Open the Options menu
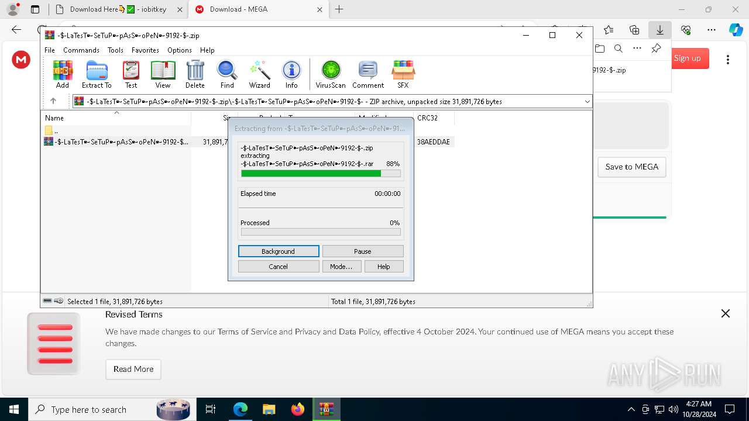 coord(179,50)
